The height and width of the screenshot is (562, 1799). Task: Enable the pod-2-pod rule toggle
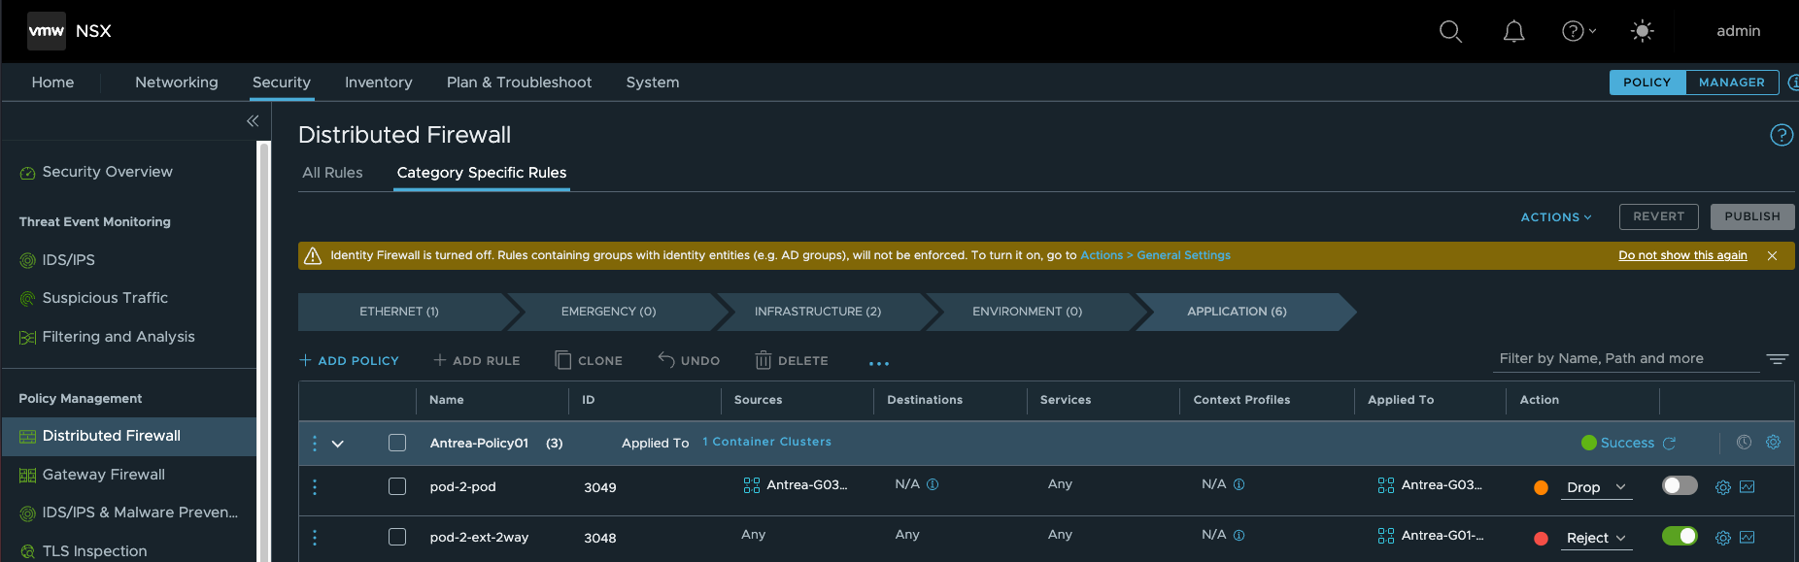(1680, 485)
